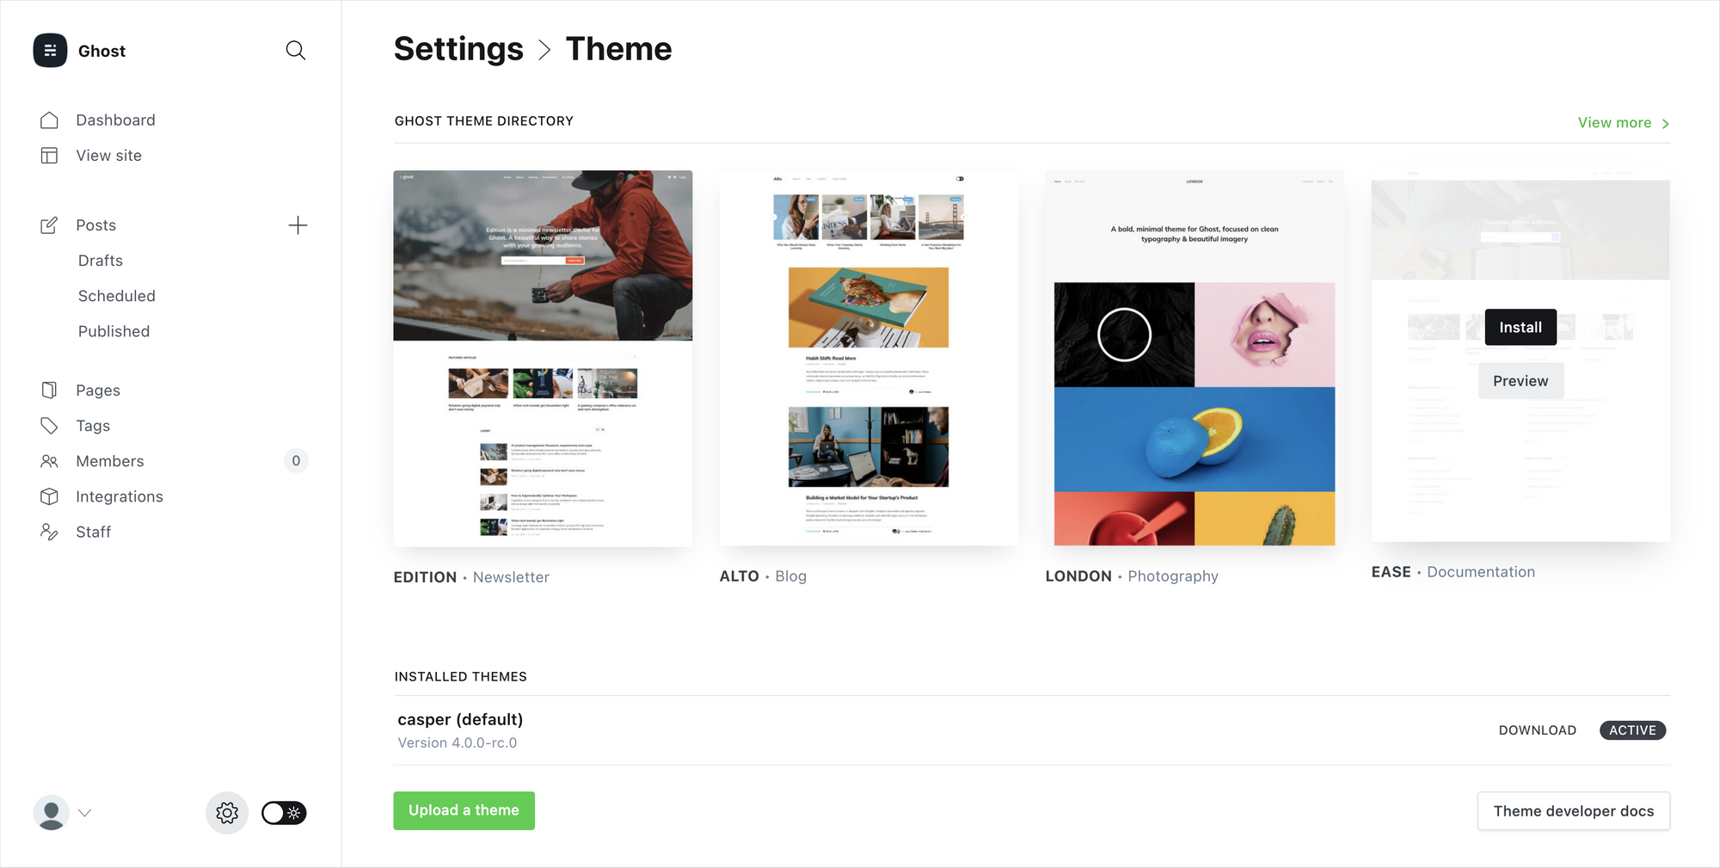Image resolution: width=1720 pixels, height=868 pixels.
Task: Expand the user profile menu chevron
Action: (x=84, y=813)
